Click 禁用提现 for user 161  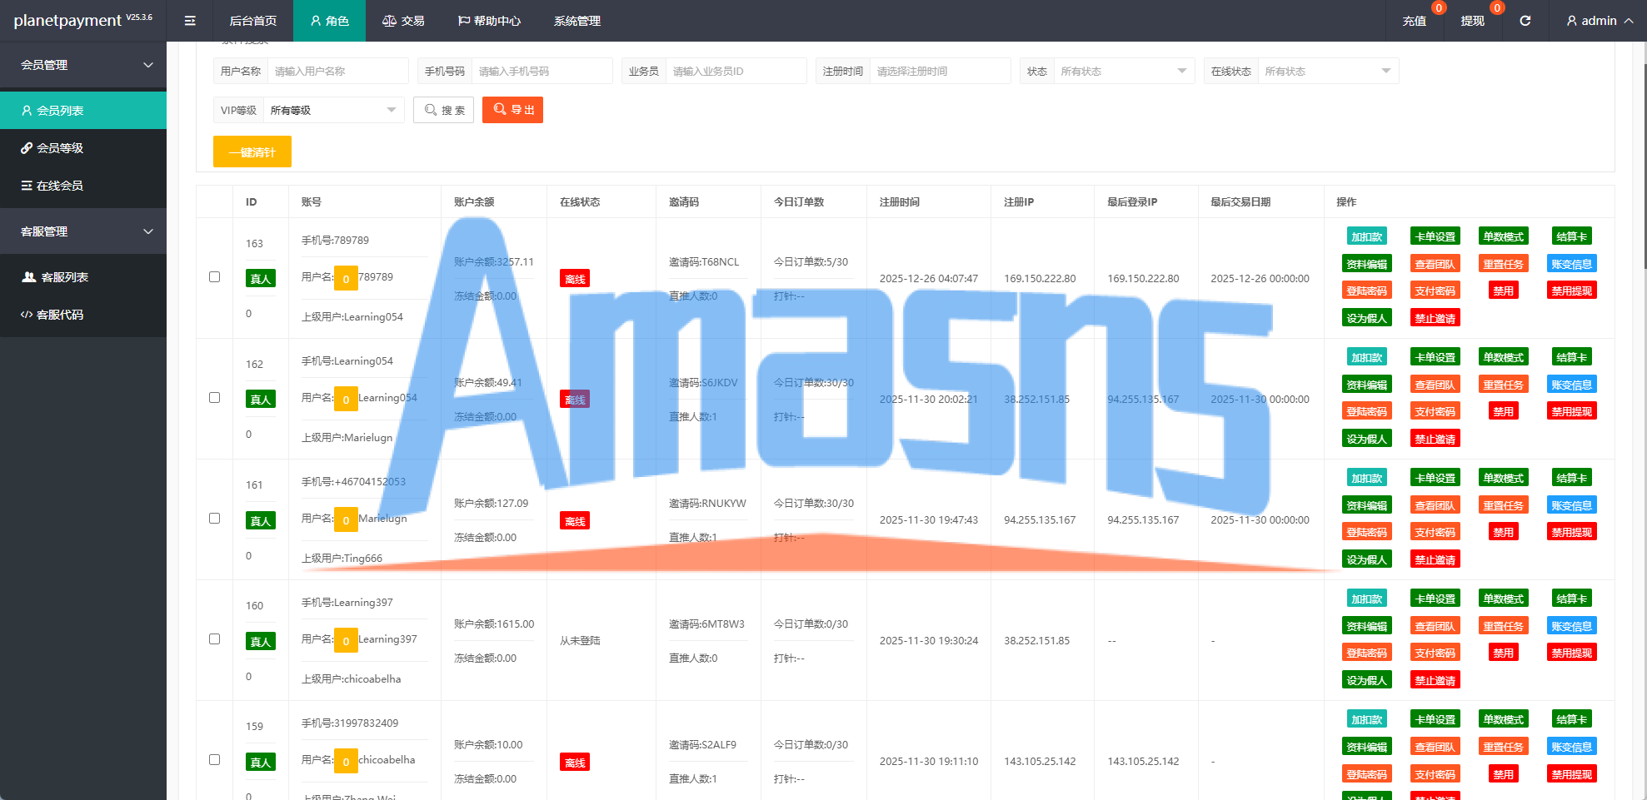pyautogui.click(x=1572, y=532)
